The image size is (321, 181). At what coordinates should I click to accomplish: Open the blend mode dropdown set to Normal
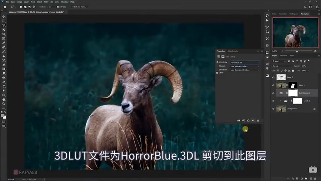282,66
